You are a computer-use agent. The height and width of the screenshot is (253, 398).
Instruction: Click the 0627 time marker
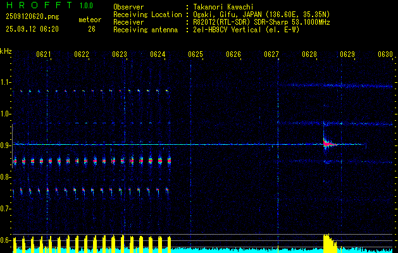(x=271, y=54)
